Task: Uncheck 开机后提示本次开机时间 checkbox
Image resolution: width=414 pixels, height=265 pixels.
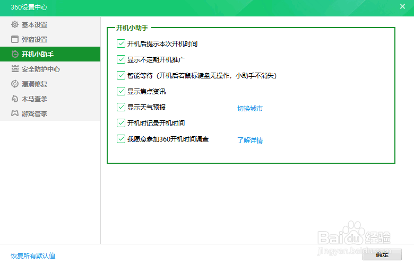Action: click(x=121, y=43)
